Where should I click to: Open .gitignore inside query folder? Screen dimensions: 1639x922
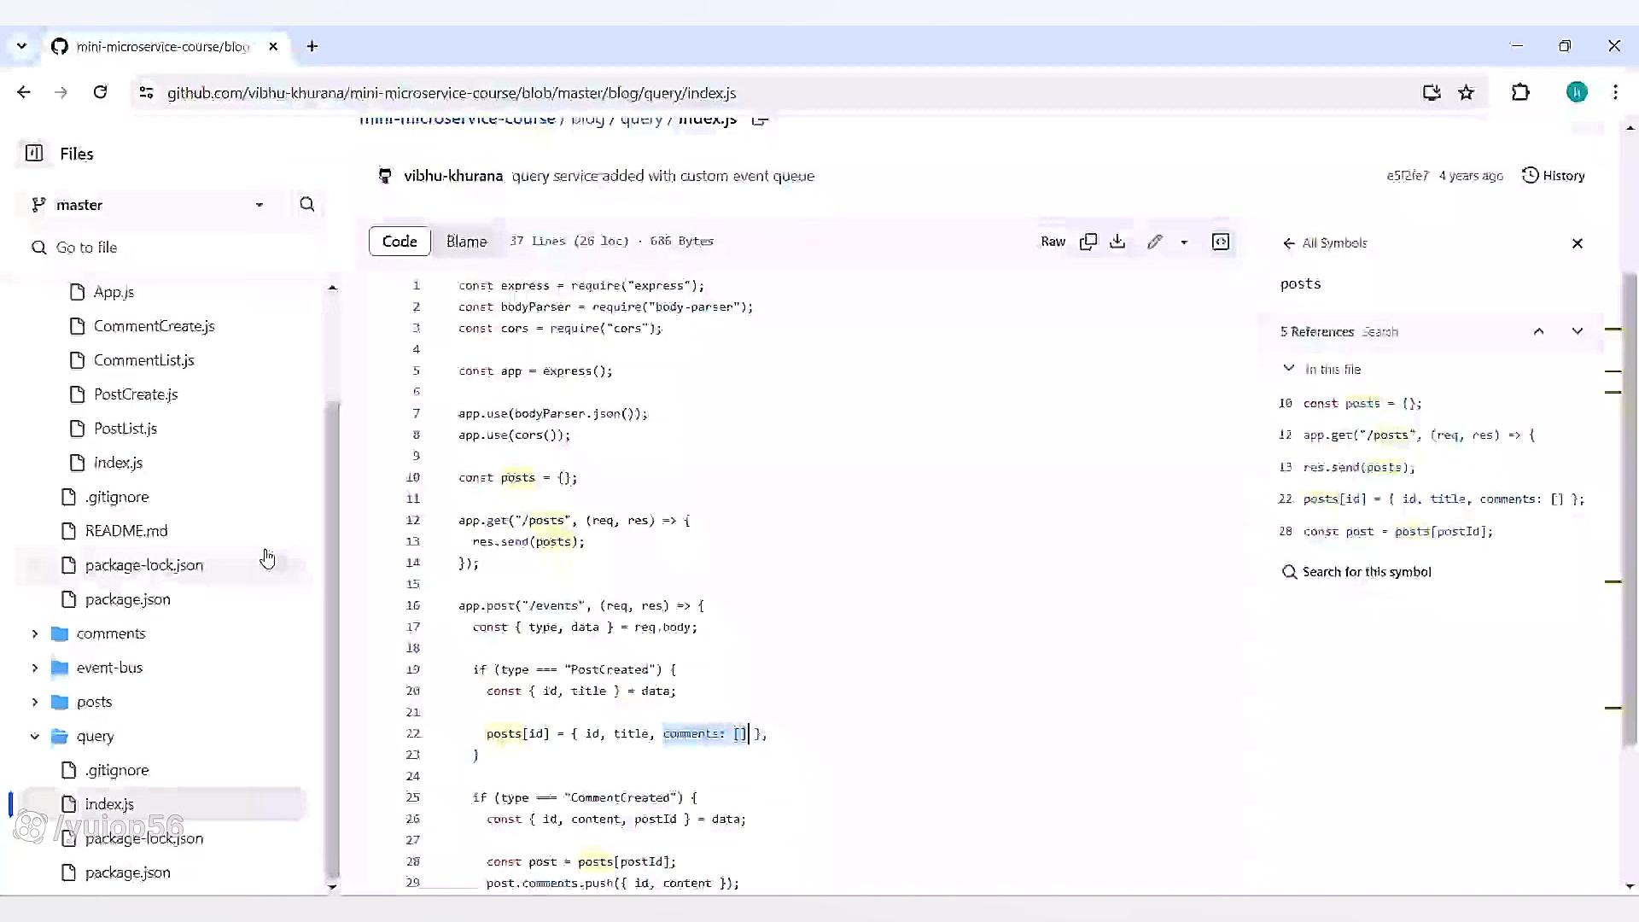[117, 770]
